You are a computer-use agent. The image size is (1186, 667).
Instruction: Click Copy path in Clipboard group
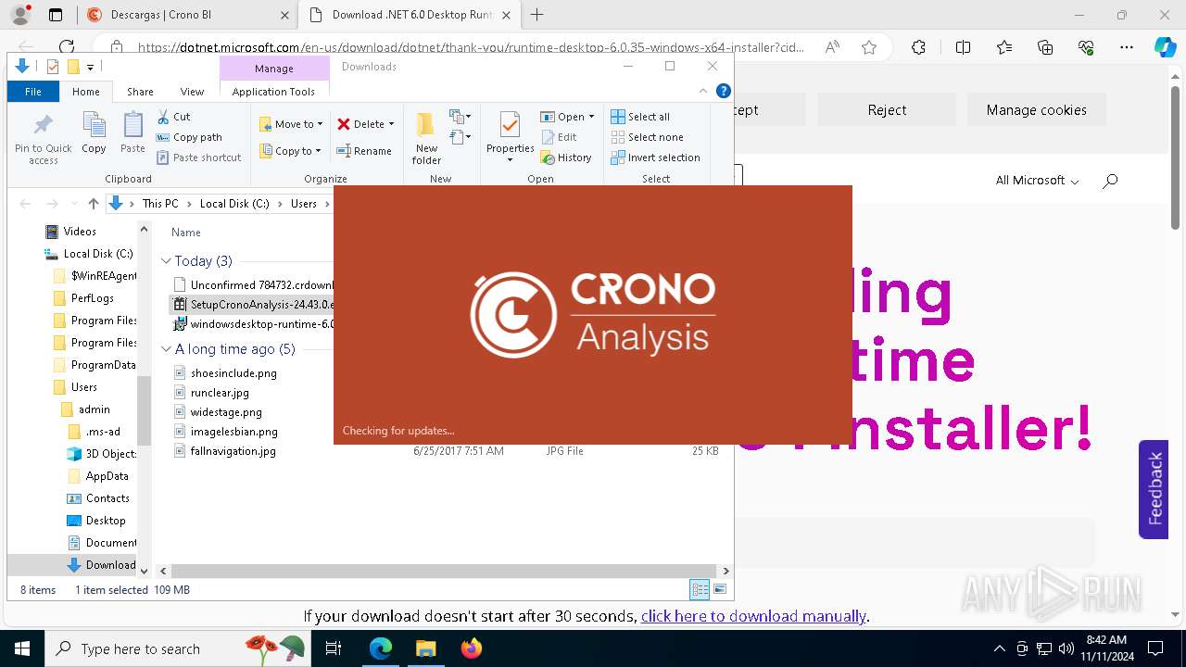(x=189, y=137)
